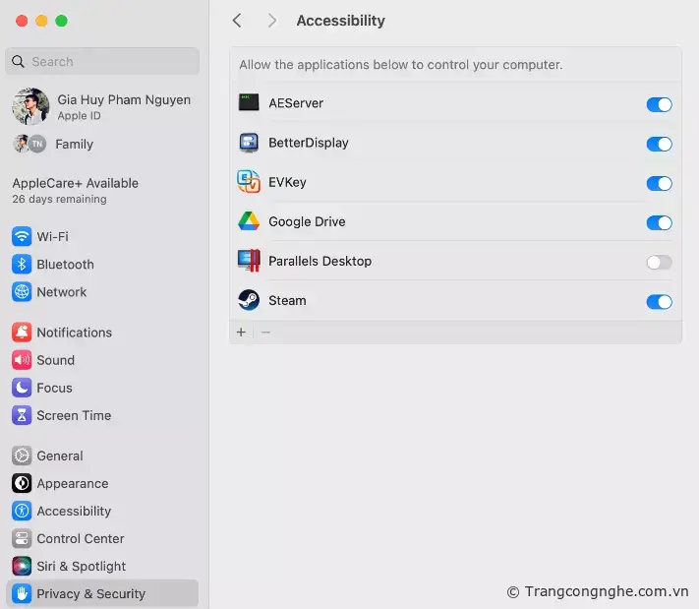Click the Wi-Fi icon in sidebar

(x=22, y=237)
